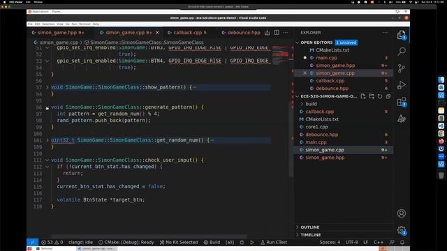Open the Terminal menu
This screenshot has height=251, width=447.
(85, 24)
